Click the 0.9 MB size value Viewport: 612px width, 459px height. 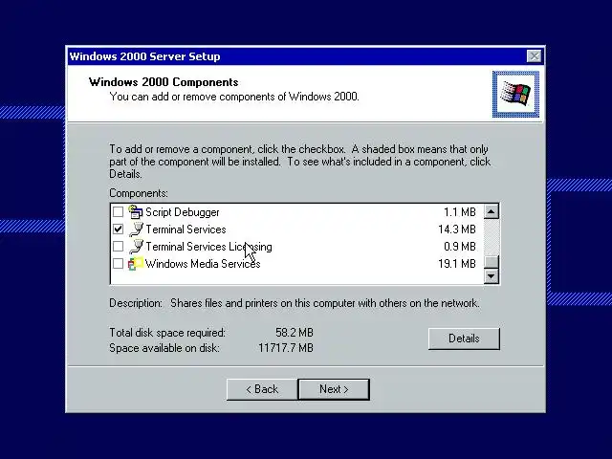tap(460, 247)
